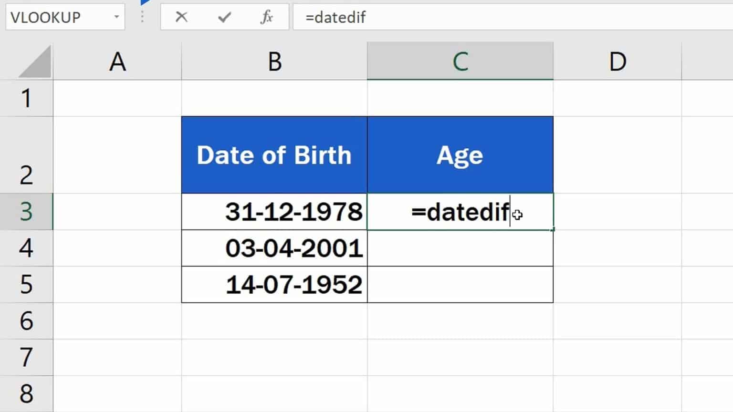Viewport: 733px width, 412px height.
Task: Click the vertical ellipsis next to the Name Box
Action: tap(142, 17)
